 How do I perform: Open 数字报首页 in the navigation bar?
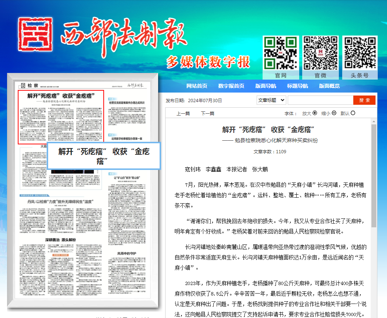(x=231, y=86)
